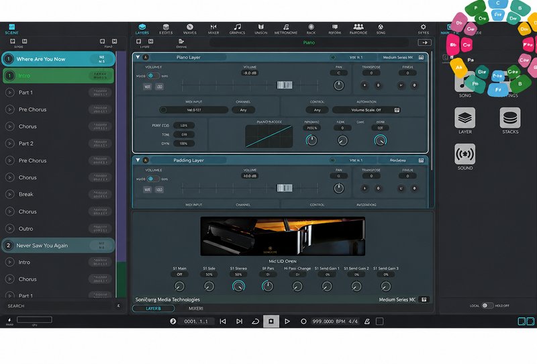Toggle the Padding Layer volume mode switch

(x=153, y=179)
